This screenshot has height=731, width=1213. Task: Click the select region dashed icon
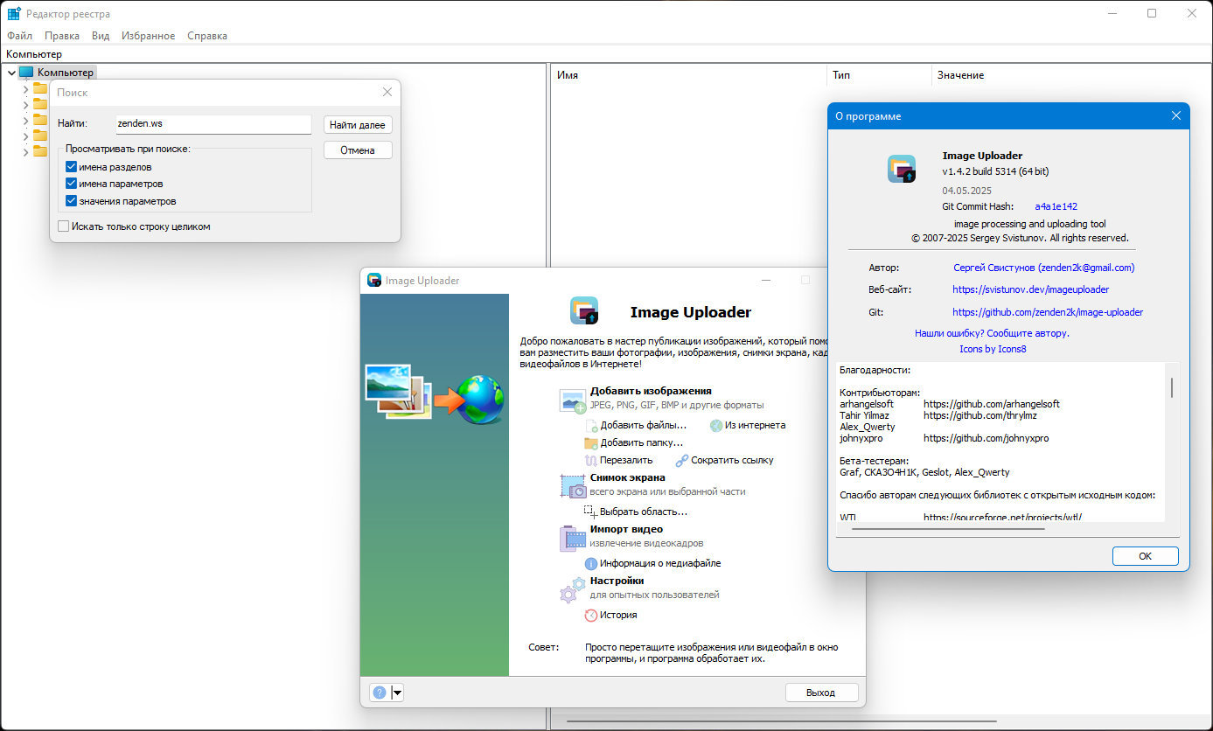point(591,512)
